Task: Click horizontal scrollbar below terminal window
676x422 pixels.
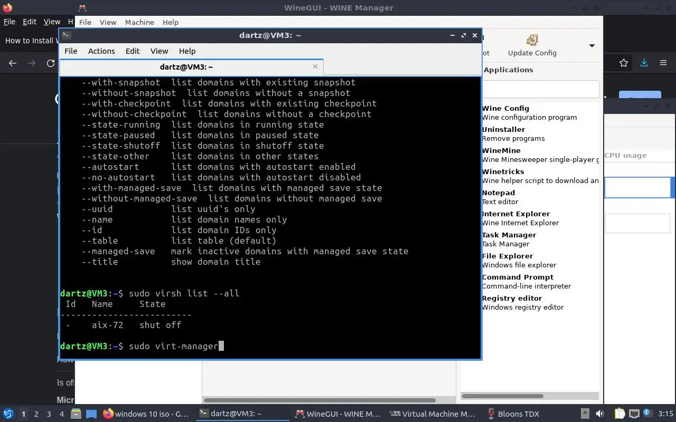Action: point(320,400)
